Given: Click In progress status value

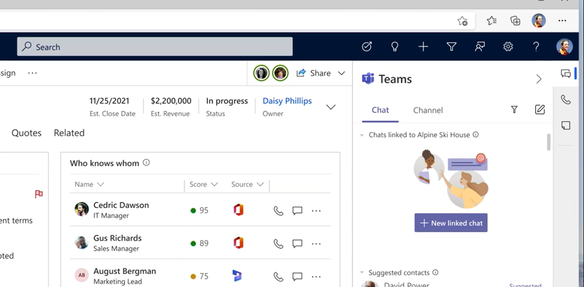Looking at the screenshot, I should pos(227,101).
